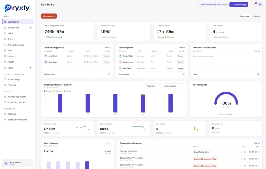Open notifications via the bell icon

coord(254,4)
